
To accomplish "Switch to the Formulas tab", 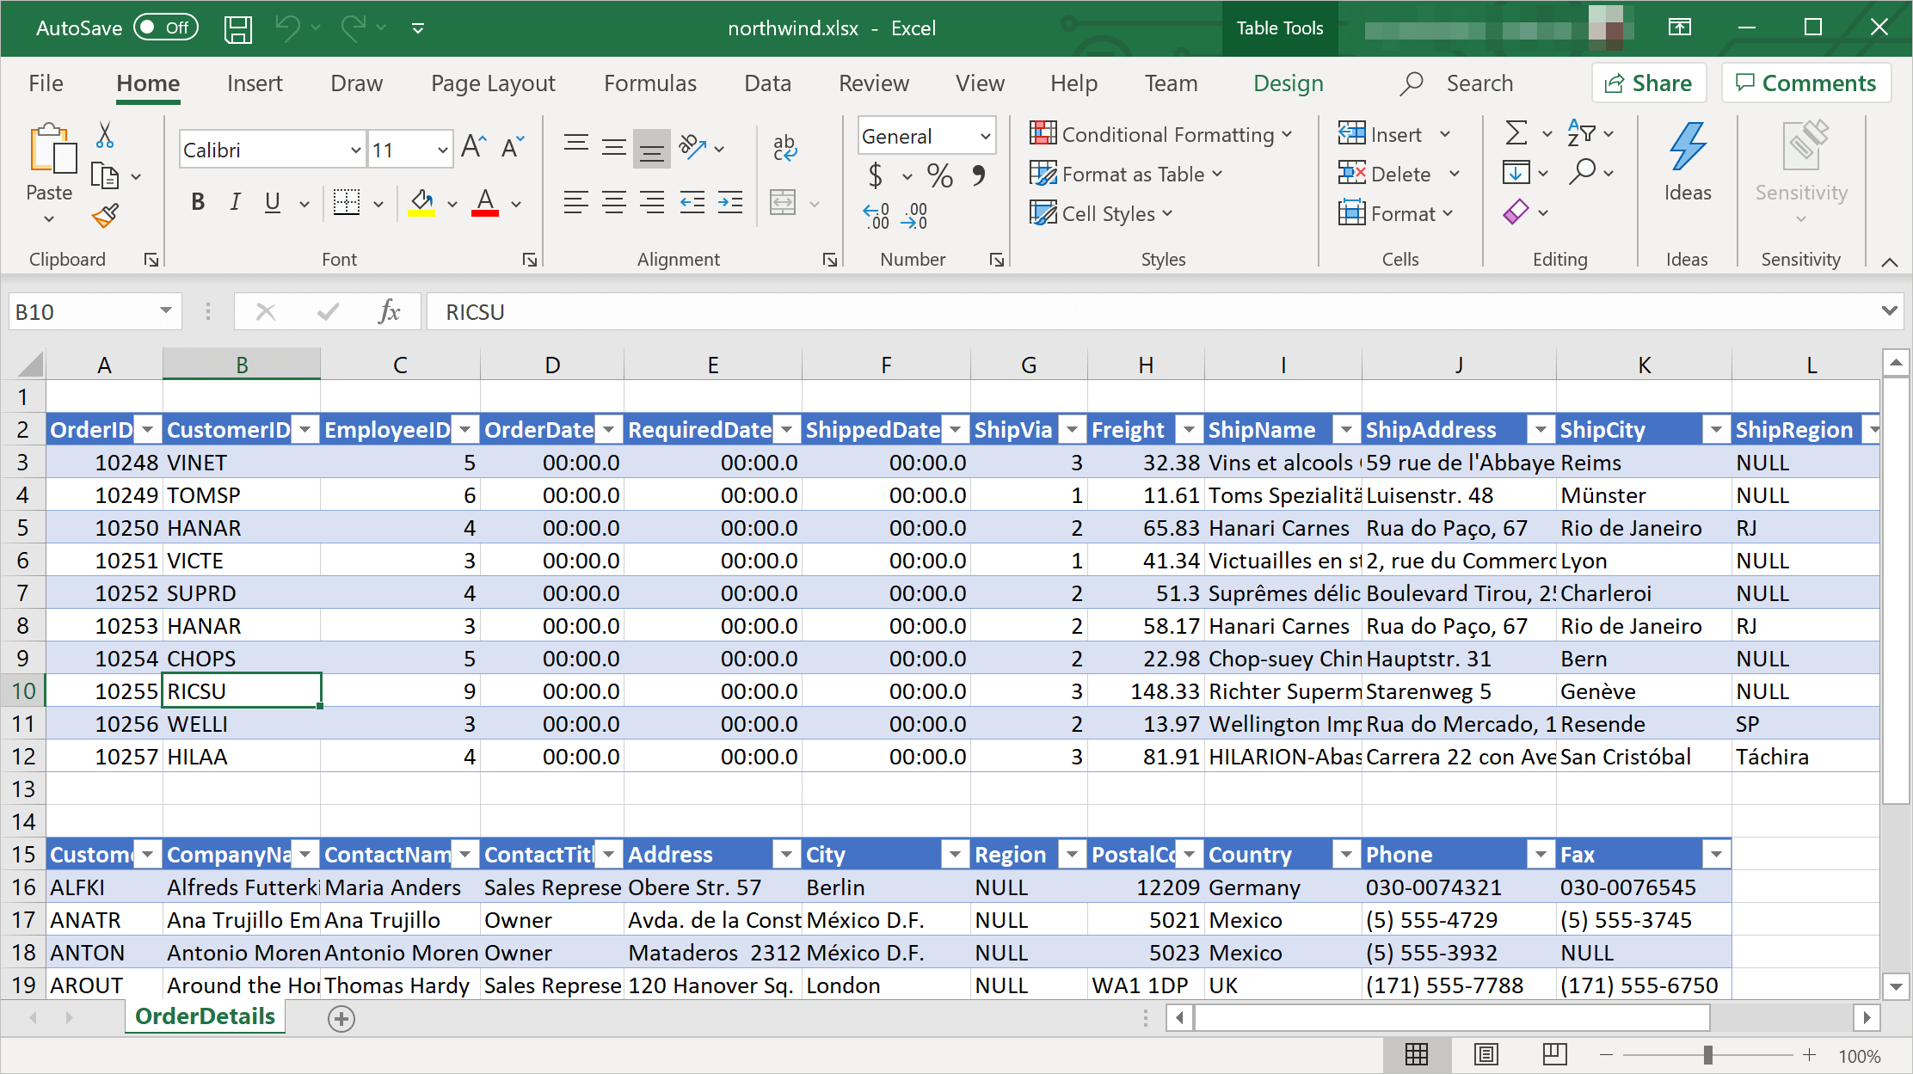I will click(650, 83).
